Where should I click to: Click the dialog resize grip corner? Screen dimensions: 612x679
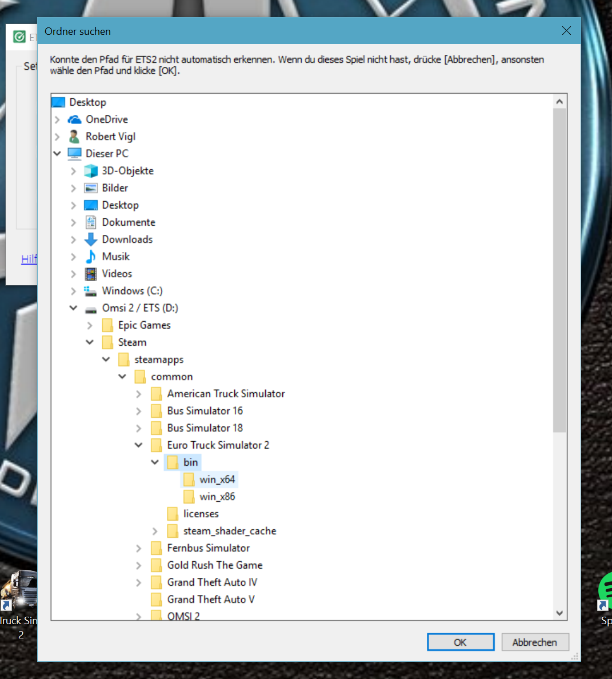[575, 657]
